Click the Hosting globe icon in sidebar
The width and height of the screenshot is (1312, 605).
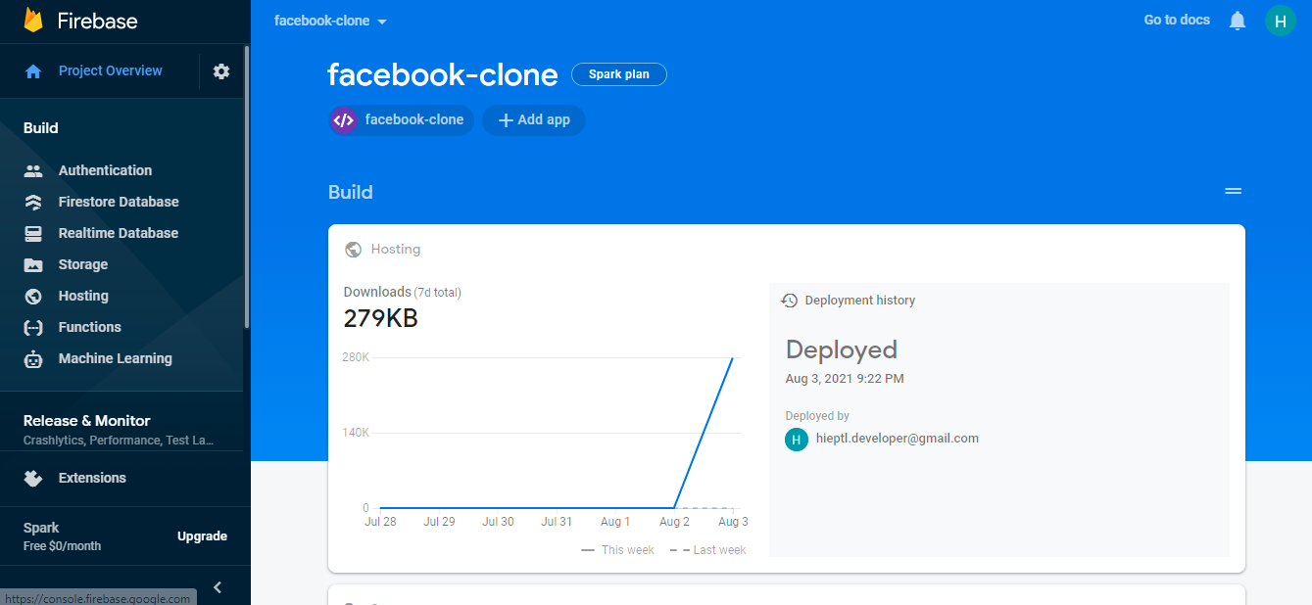(x=33, y=296)
